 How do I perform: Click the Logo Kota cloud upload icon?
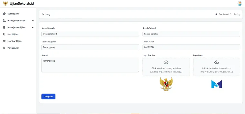[217, 62]
